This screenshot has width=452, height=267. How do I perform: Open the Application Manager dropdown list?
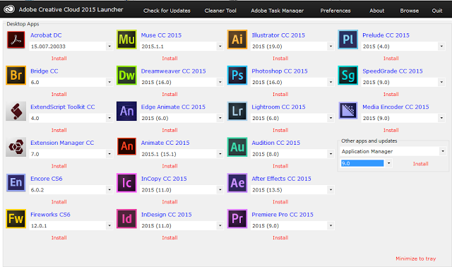click(443, 151)
